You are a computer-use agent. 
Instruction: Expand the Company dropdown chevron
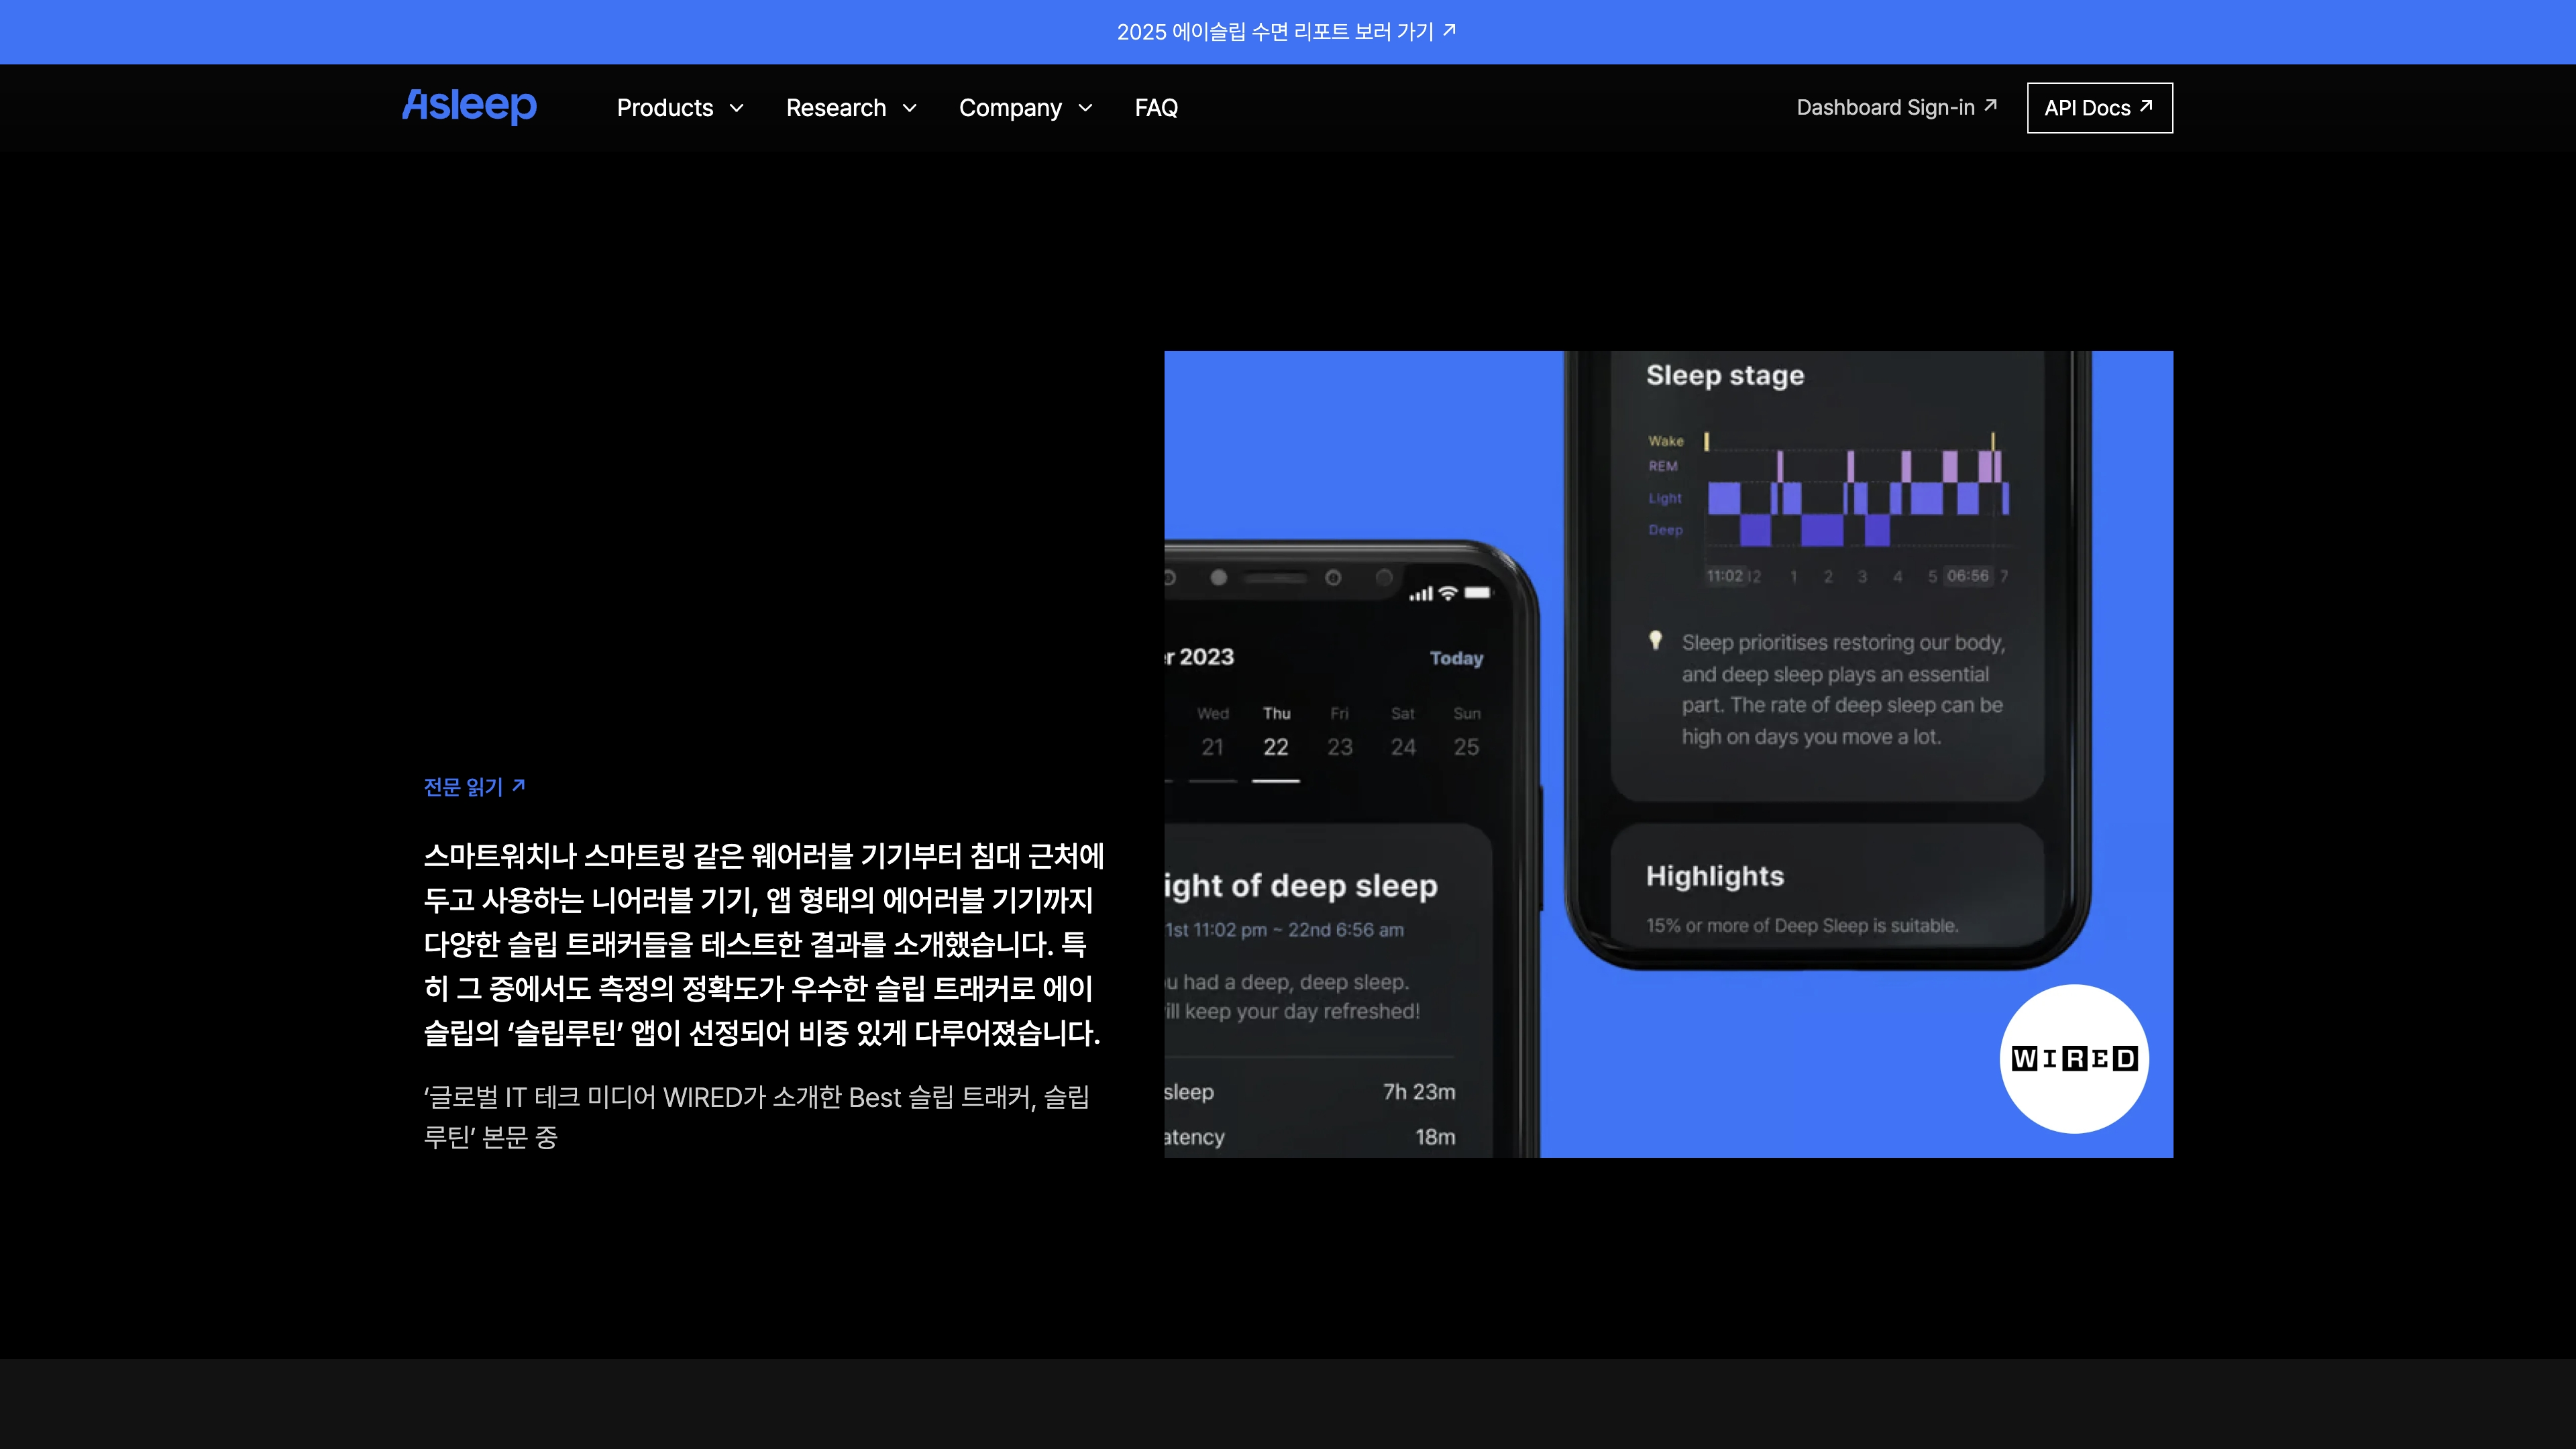[1085, 108]
